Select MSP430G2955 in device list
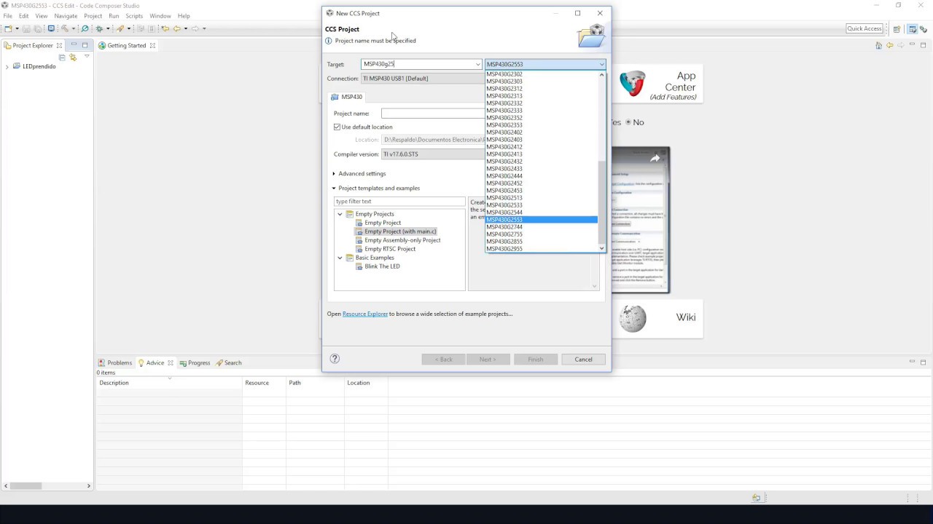This screenshot has height=524, width=933. [541, 249]
